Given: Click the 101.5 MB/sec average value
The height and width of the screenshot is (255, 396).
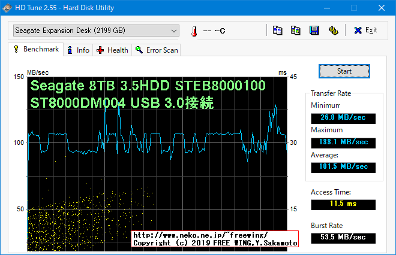Looking at the screenshot, I should coord(343,168).
